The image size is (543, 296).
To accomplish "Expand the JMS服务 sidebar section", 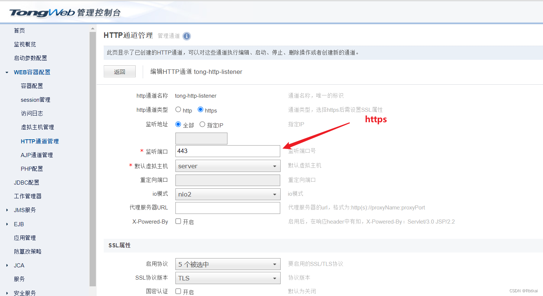I will [7, 210].
